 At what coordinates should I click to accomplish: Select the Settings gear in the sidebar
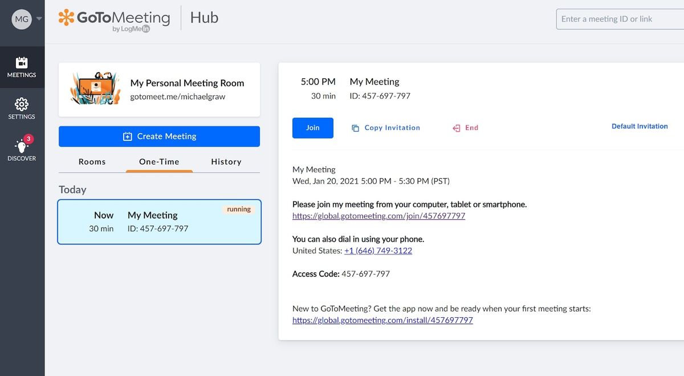tap(22, 108)
